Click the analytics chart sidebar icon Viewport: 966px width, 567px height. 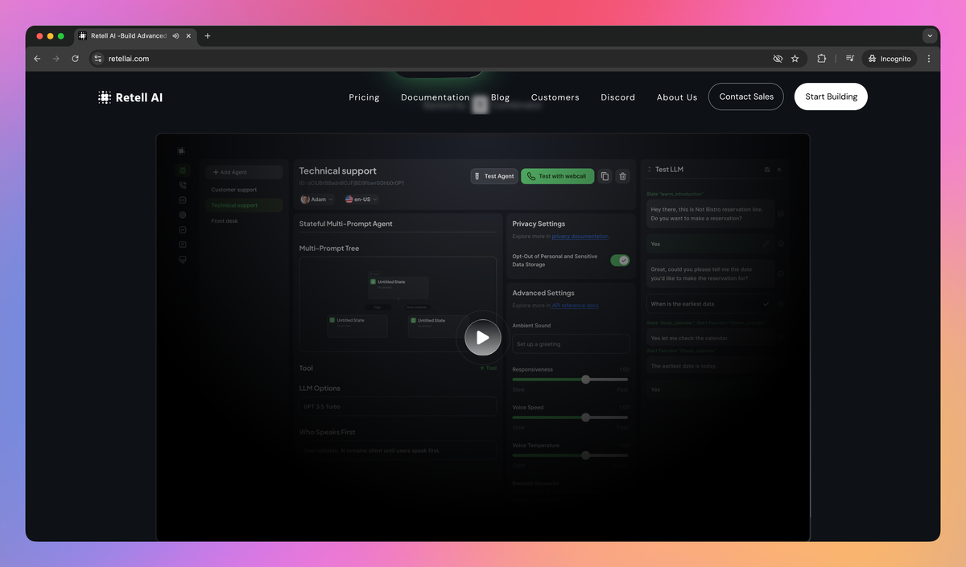183,230
